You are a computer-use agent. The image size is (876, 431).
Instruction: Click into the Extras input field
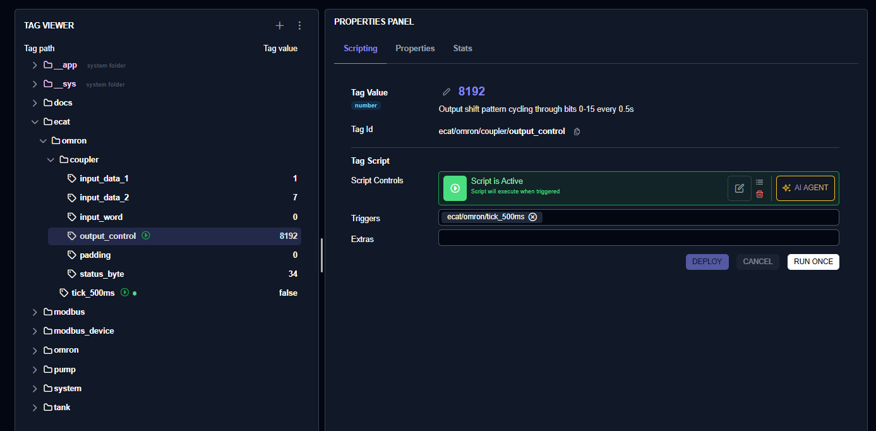(638, 238)
